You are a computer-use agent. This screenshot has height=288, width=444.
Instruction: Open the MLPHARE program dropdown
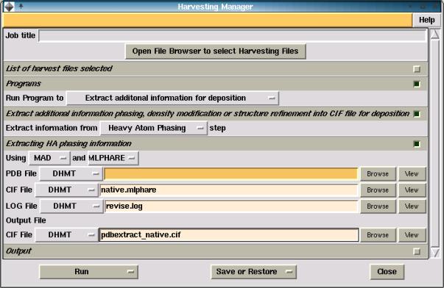coord(113,158)
